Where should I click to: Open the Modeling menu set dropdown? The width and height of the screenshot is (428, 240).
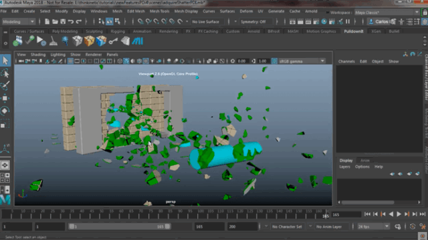pos(18,21)
